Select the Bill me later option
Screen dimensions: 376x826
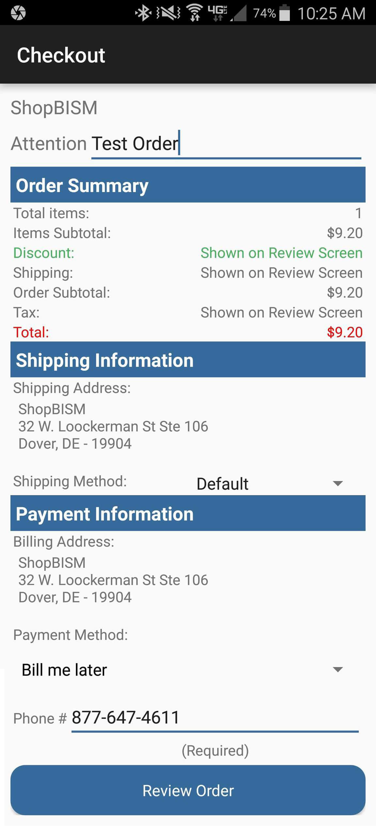64,670
